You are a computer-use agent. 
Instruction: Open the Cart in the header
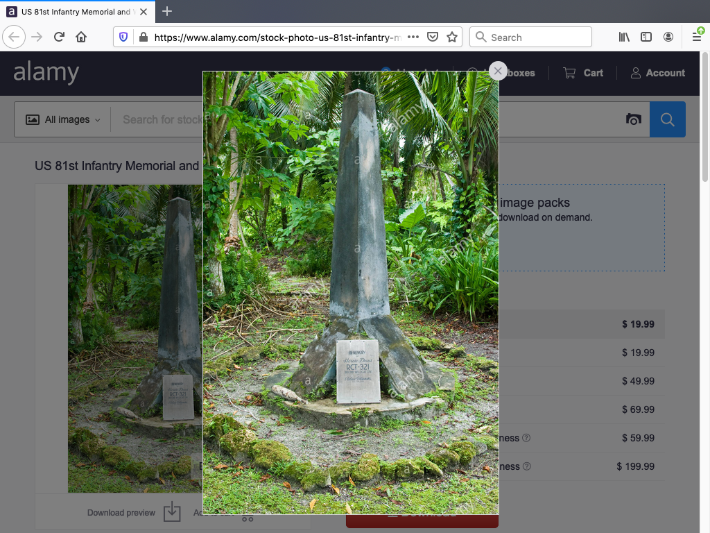[x=583, y=73]
